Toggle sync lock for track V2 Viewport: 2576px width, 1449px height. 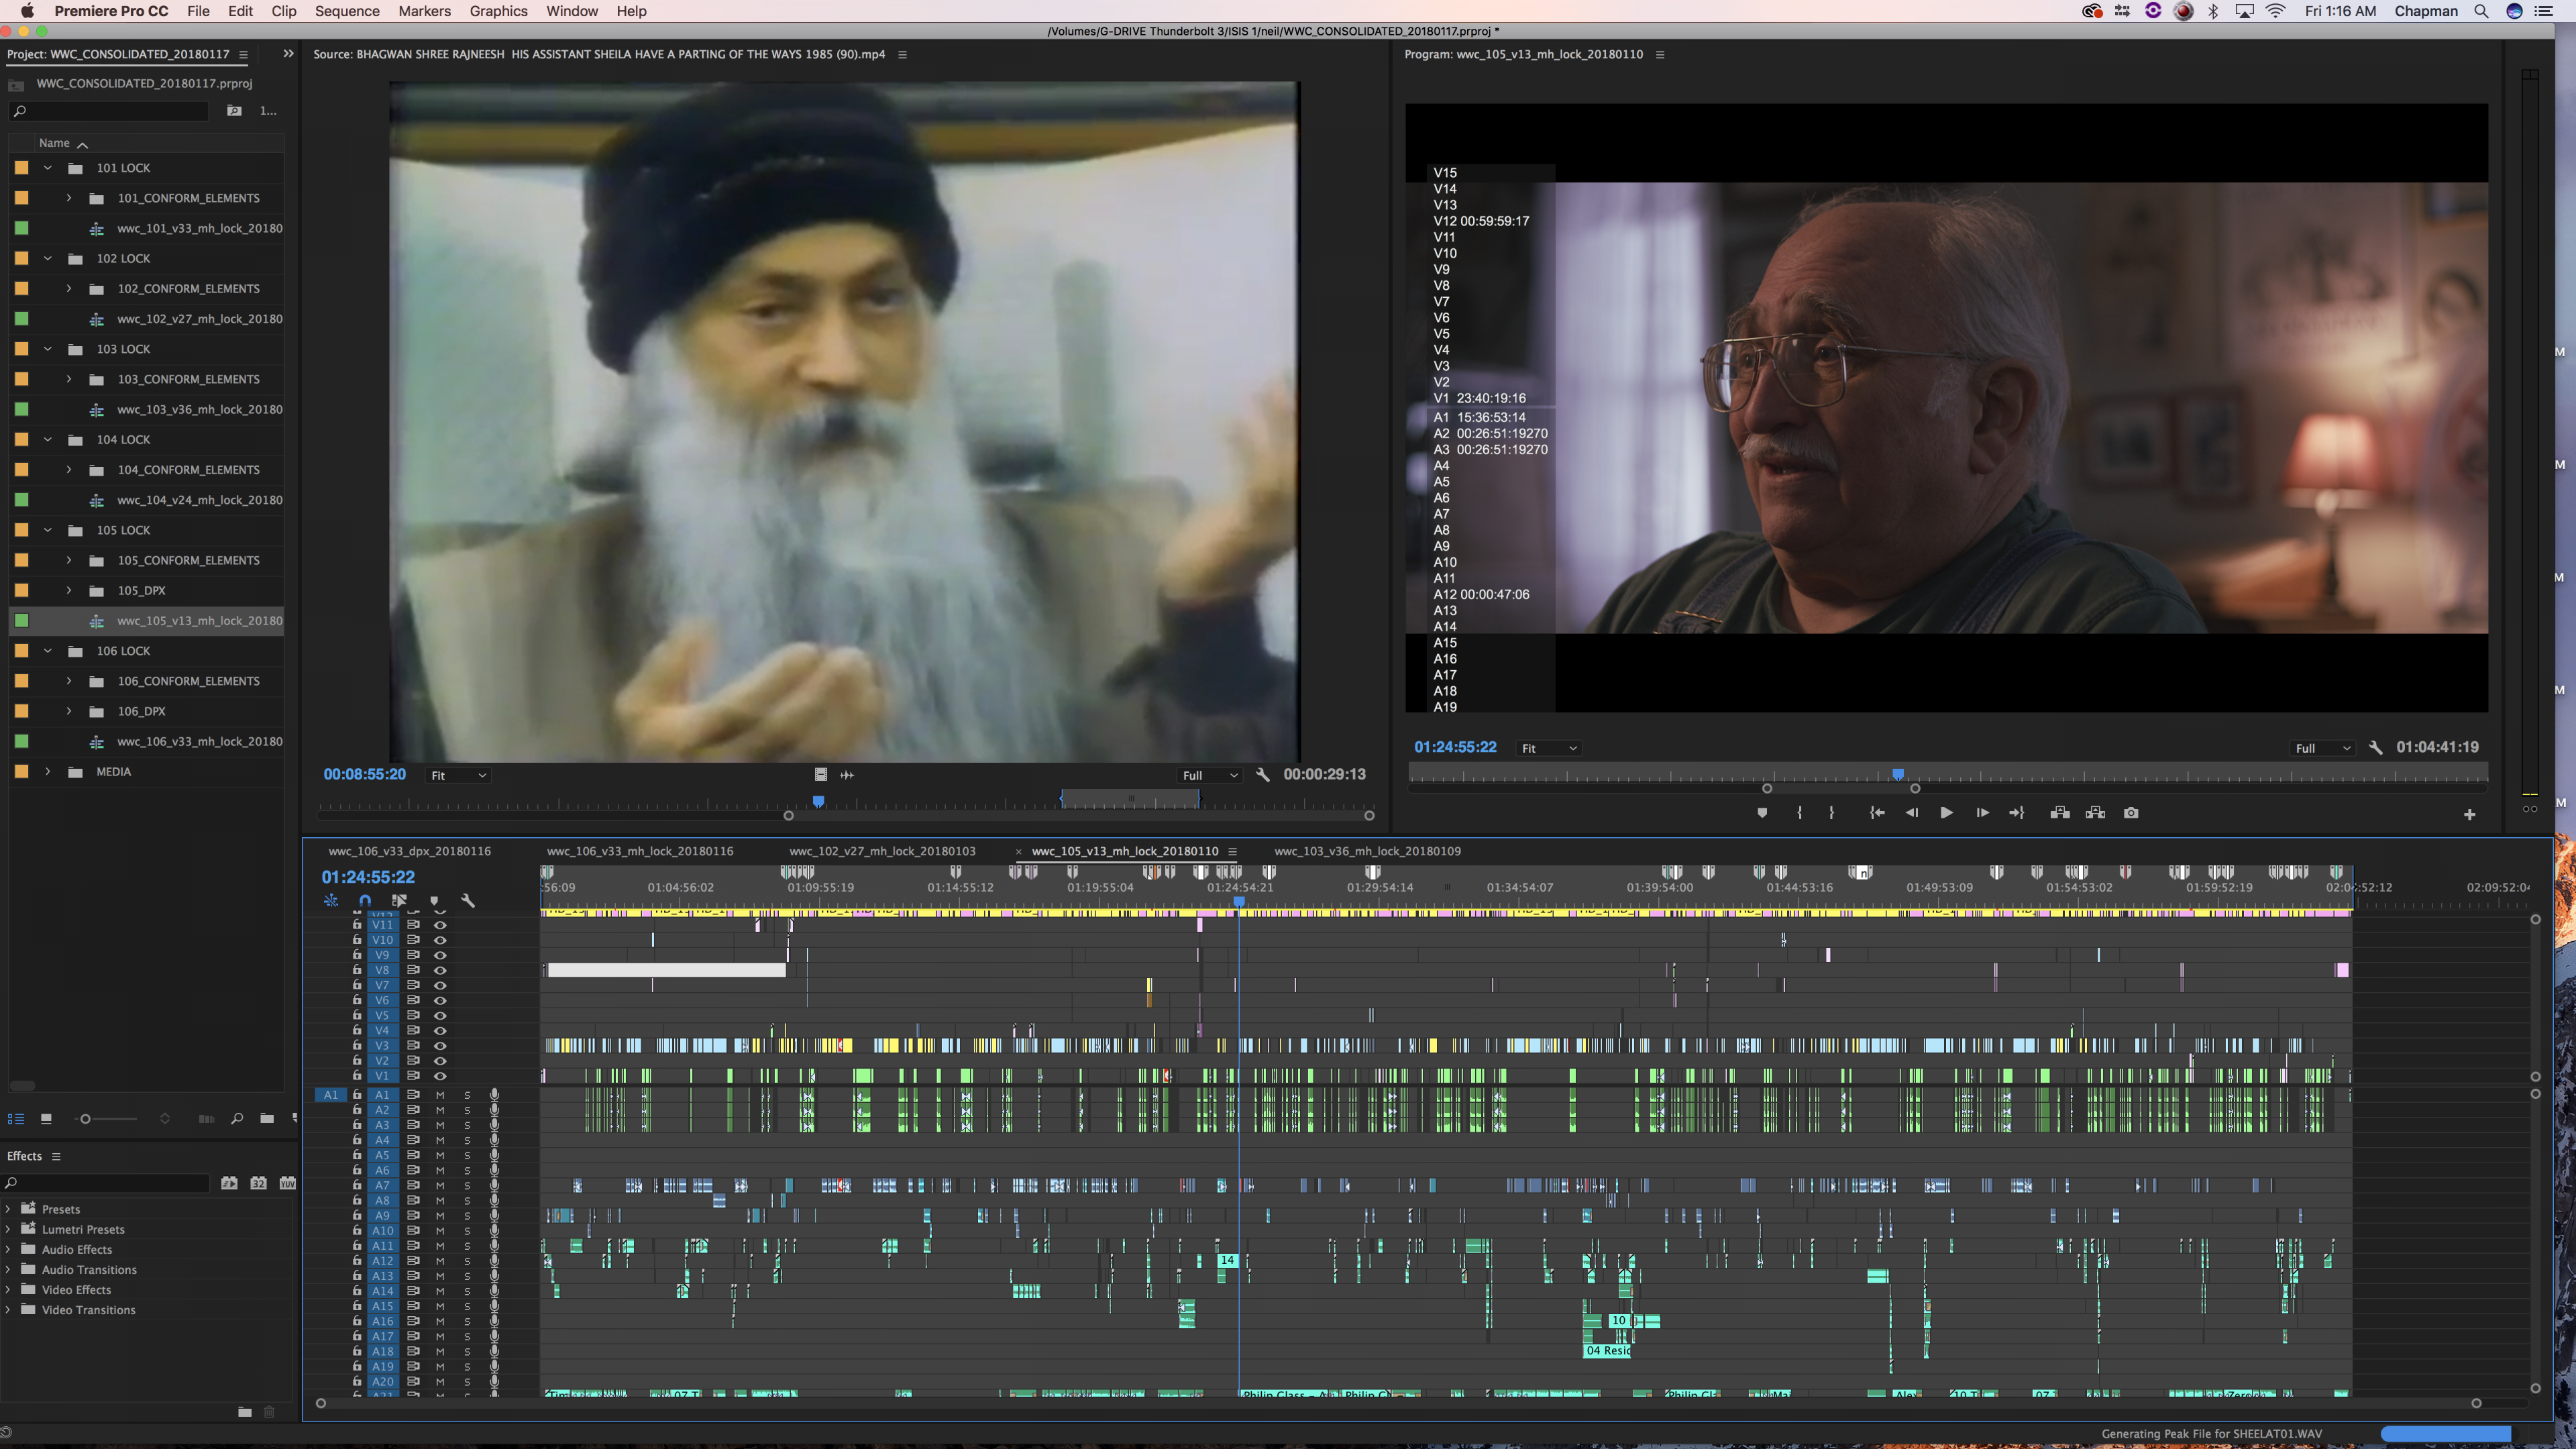pyautogui.click(x=412, y=1061)
